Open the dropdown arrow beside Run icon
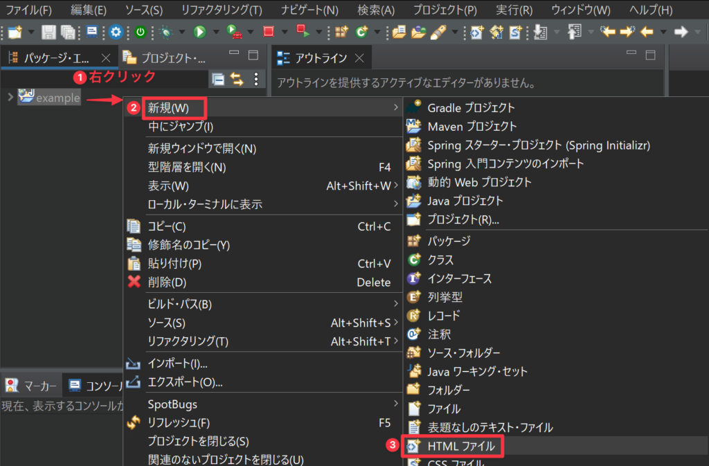Screen dimensions: 709x466 215,32
